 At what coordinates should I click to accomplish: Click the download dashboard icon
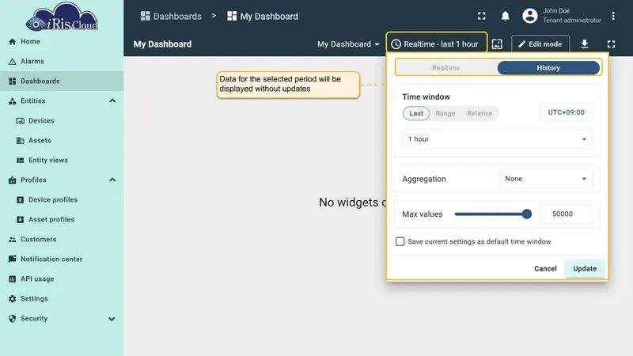(x=585, y=44)
